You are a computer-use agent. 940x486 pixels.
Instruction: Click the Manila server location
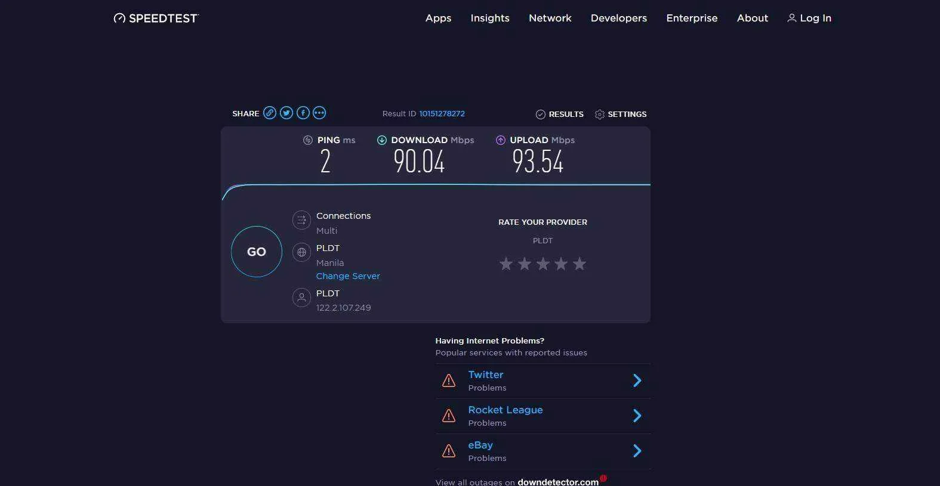pos(330,263)
